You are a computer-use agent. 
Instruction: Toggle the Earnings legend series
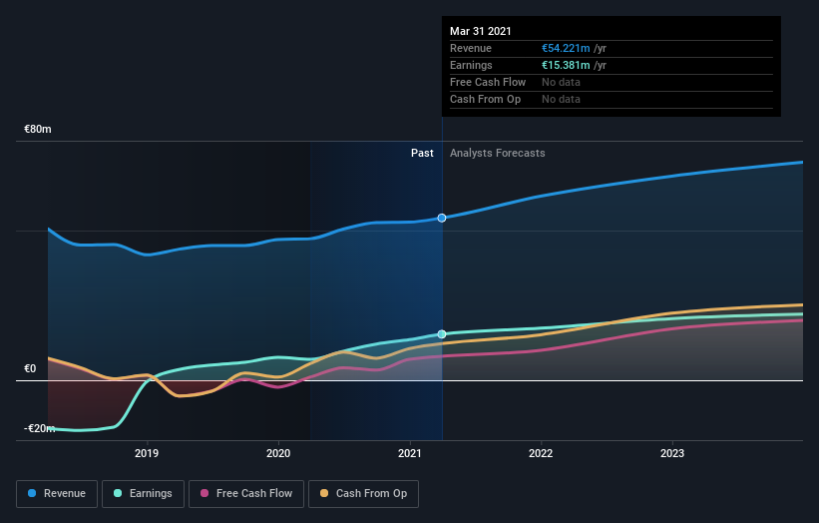(x=143, y=494)
